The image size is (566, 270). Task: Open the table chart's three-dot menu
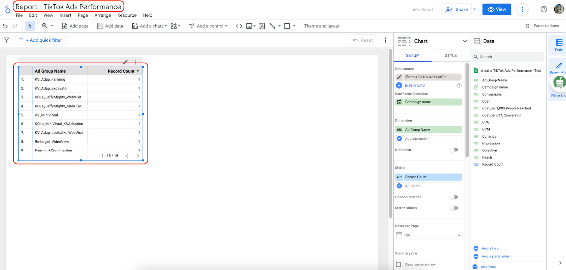tap(135, 62)
